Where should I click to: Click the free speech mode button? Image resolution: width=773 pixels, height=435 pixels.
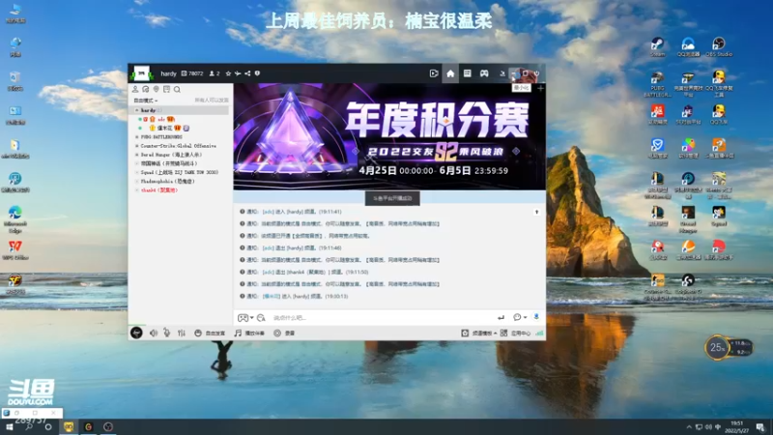click(210, 333)
